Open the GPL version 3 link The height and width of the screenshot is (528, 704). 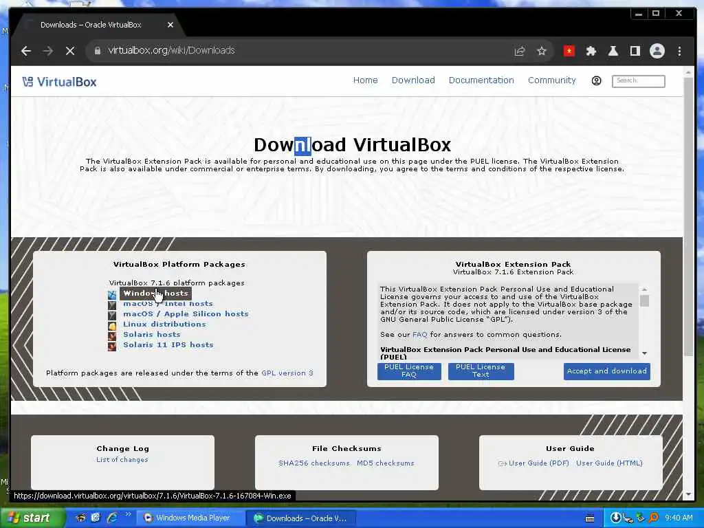(x=287, y=373)
